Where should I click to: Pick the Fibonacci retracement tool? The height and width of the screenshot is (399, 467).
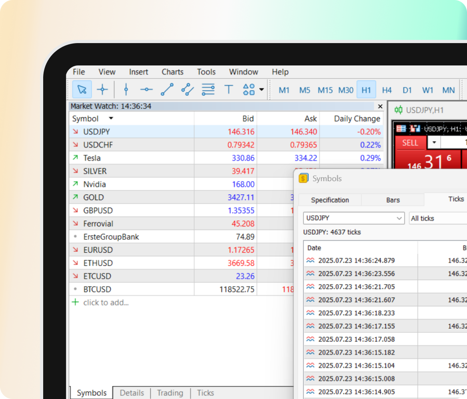[208, 89]
